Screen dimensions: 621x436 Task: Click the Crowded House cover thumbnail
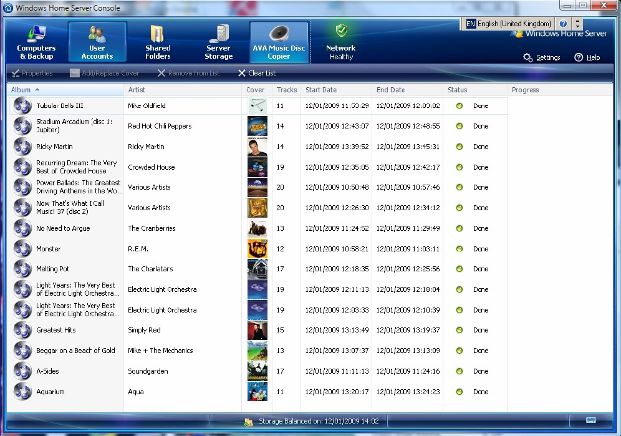[258, 167]
